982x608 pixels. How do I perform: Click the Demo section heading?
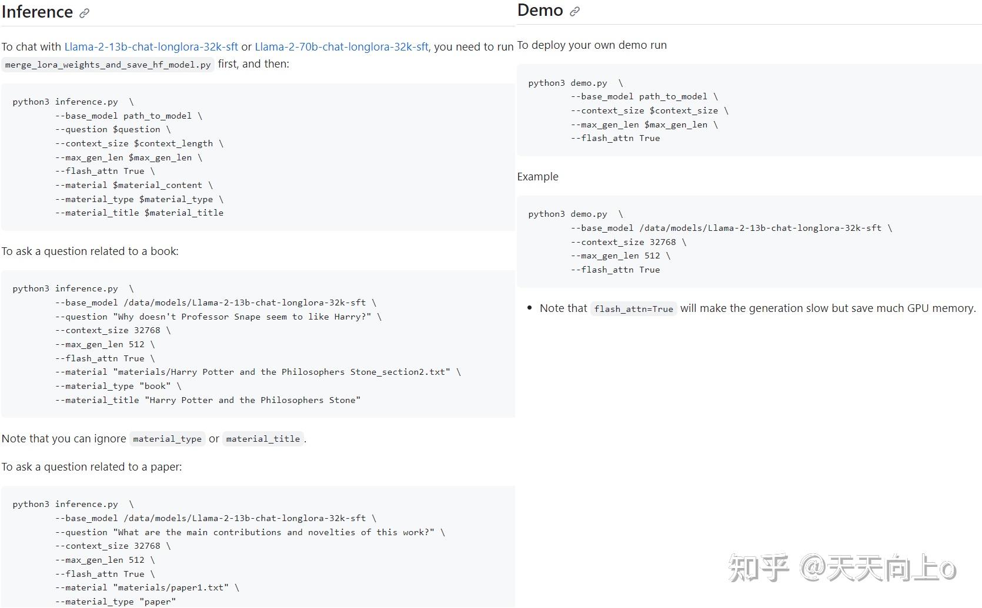[x=540, y=11]
